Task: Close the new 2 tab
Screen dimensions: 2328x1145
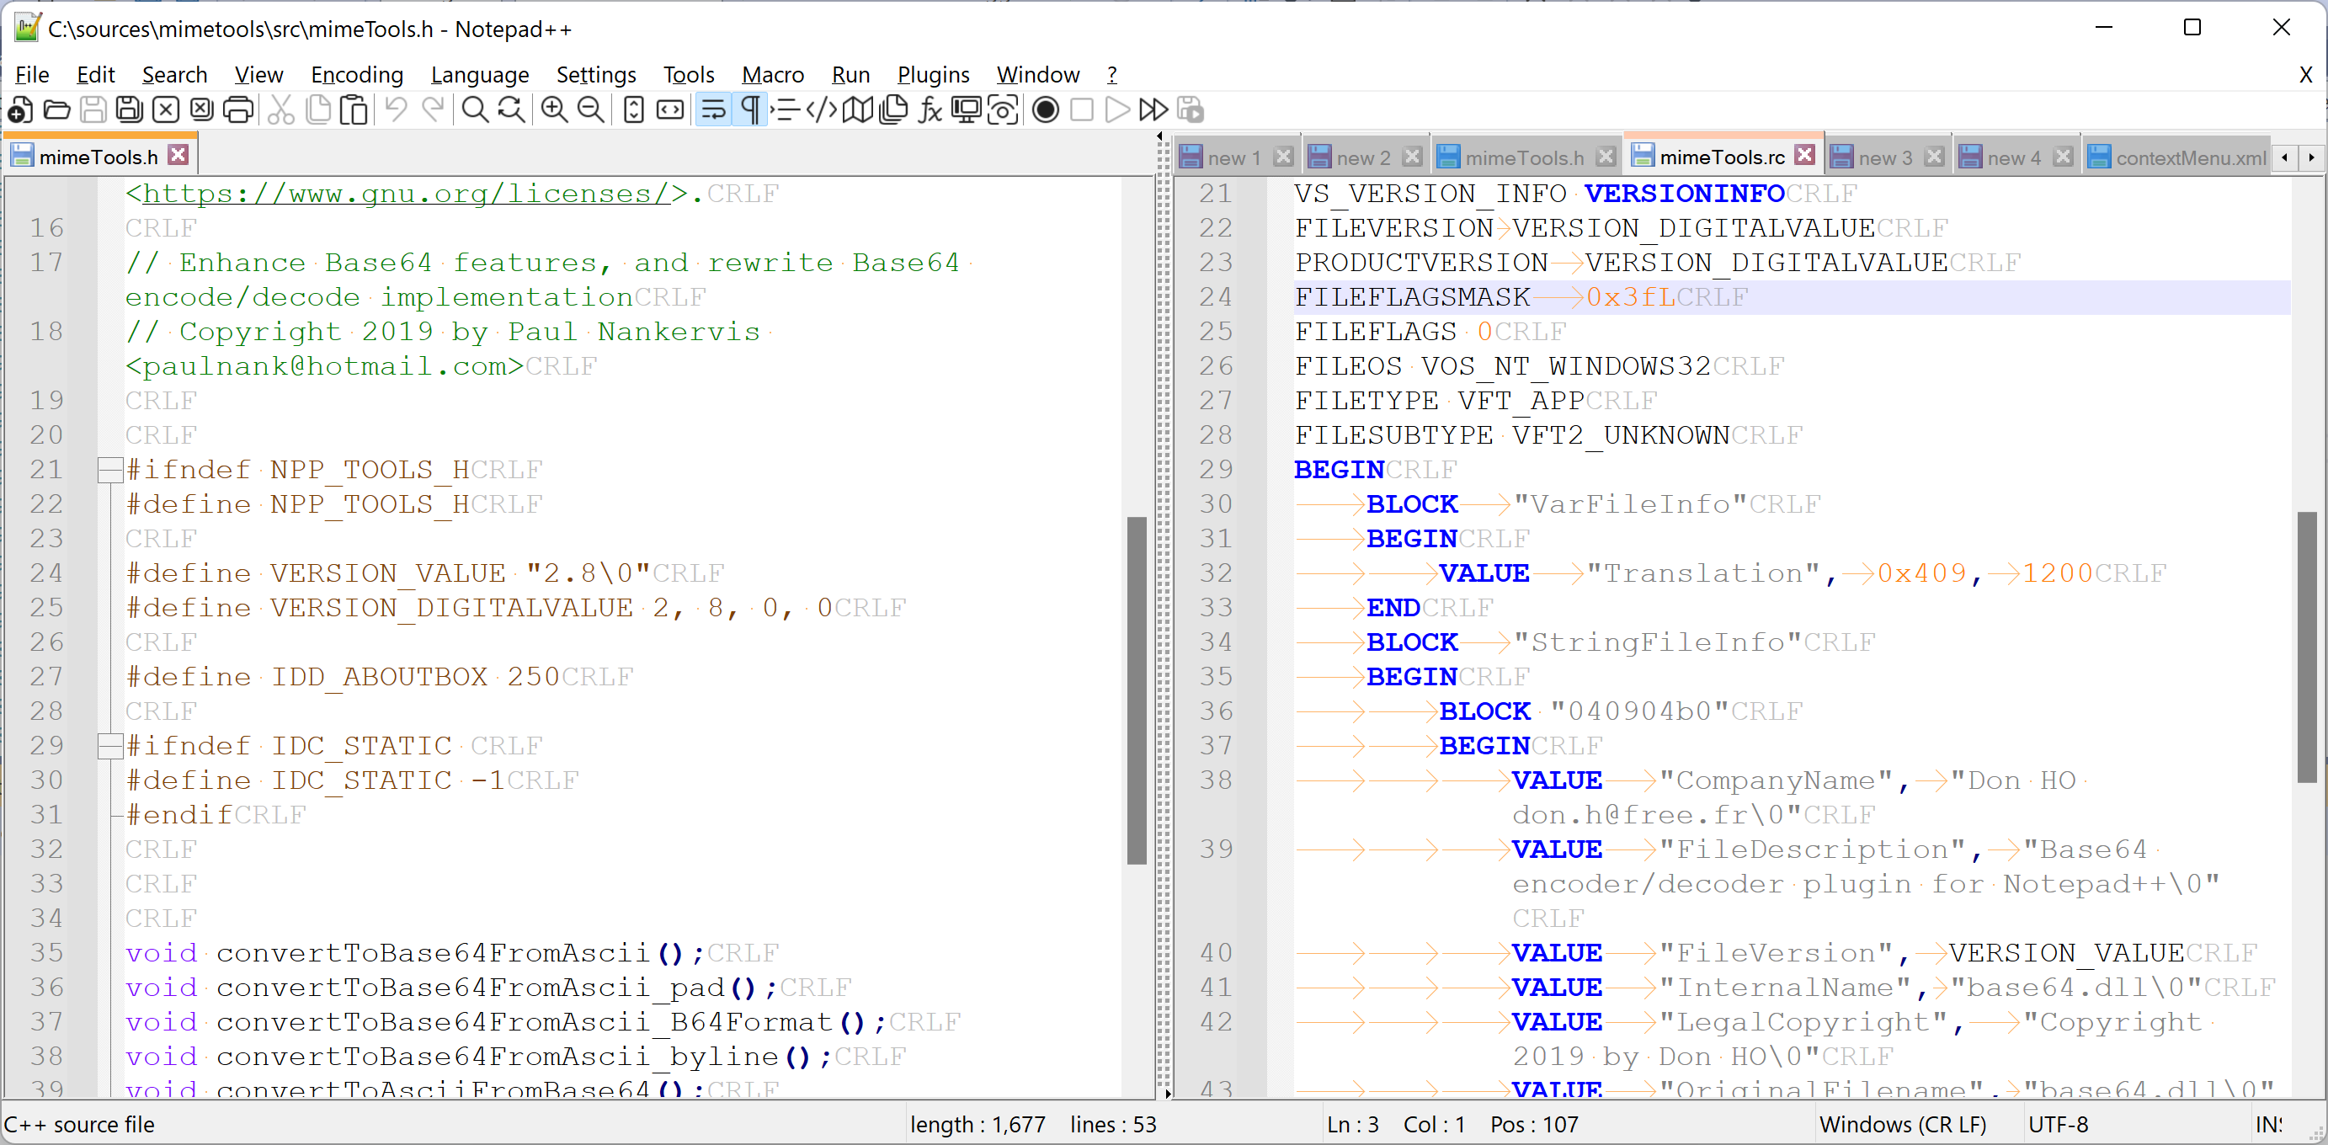Action: (x=1414, y=156)
